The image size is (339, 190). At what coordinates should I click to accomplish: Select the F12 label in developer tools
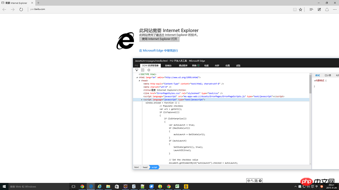click(136, 65)
